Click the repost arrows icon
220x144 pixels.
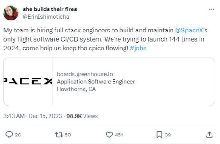(x=59, y=134)
